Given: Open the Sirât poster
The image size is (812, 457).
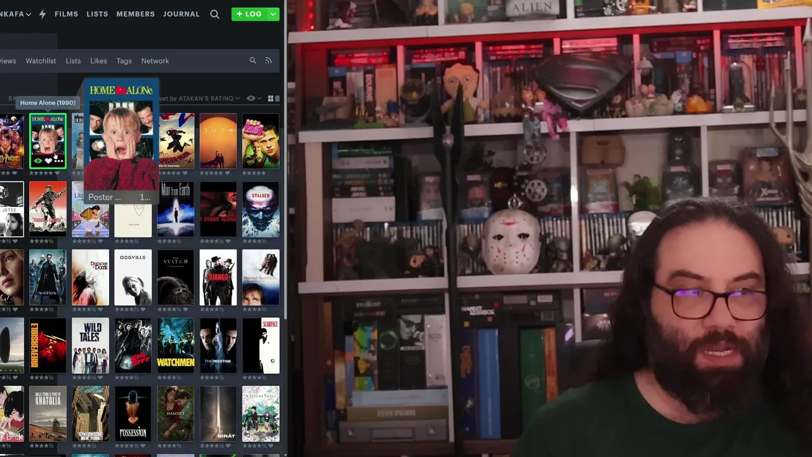Looking at the screenshot, I should [x=218, y=414].
